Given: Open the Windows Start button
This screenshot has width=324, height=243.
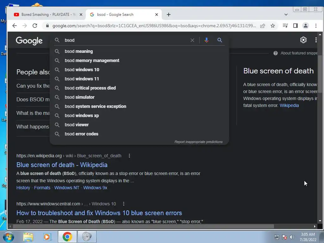Looking at the screenshot, I should [x=8, y=237].
